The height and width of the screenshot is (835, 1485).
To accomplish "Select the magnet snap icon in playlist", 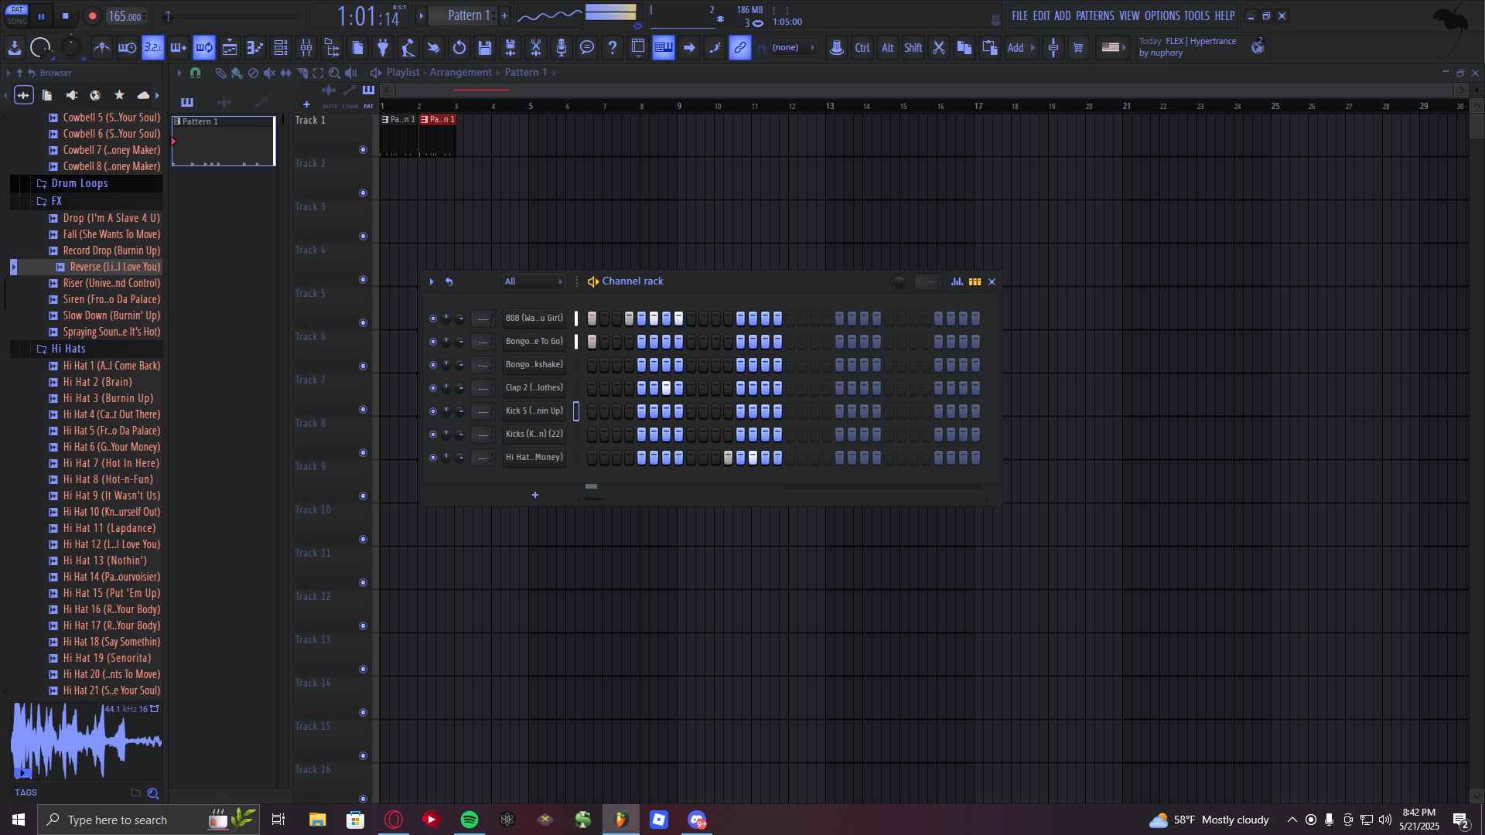I will point(196,73).
